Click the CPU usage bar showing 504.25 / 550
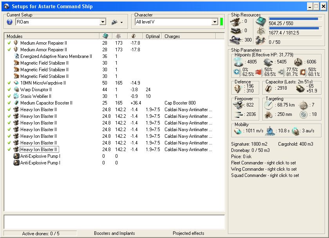The image size is (329, 238). click(293, 18)
